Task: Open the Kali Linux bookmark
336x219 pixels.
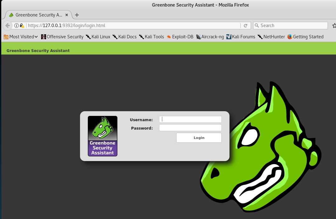Action: tap(98, 37)
